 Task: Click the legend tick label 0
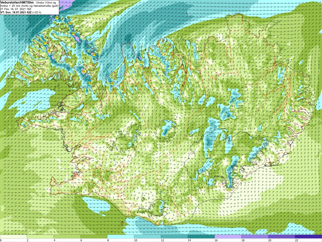[1, 240]
